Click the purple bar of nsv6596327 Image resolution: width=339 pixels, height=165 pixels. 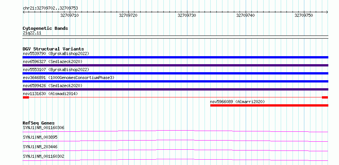pos(175,65)
